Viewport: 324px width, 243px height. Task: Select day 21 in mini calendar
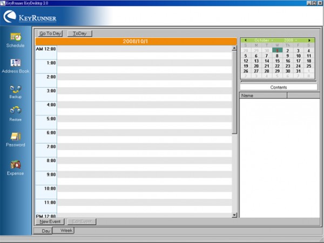click(x=267, y=66)
